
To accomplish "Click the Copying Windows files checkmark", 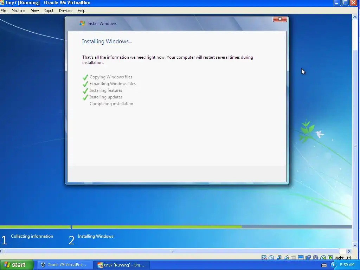I will tap(85, 77).
